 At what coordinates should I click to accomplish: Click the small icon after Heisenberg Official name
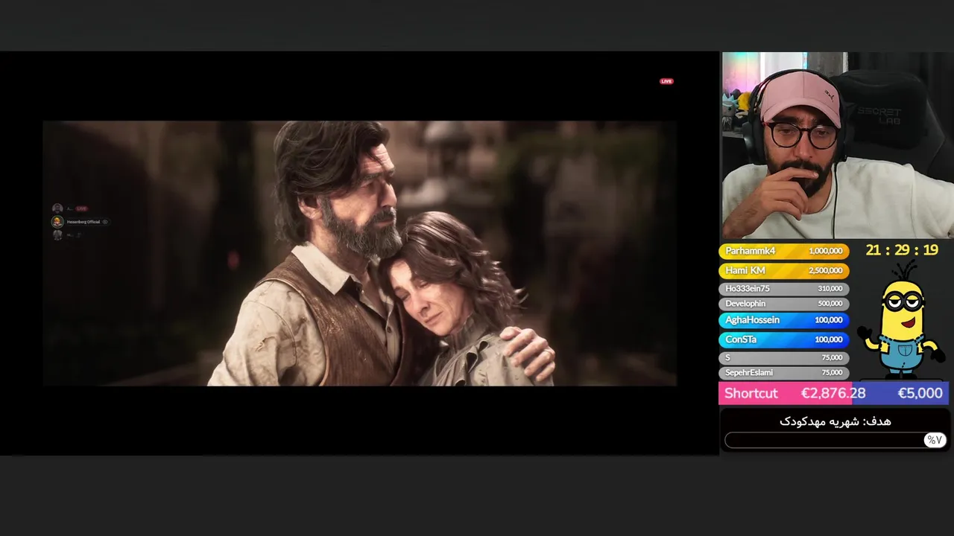pyautogui.click(x=105, y=222)
